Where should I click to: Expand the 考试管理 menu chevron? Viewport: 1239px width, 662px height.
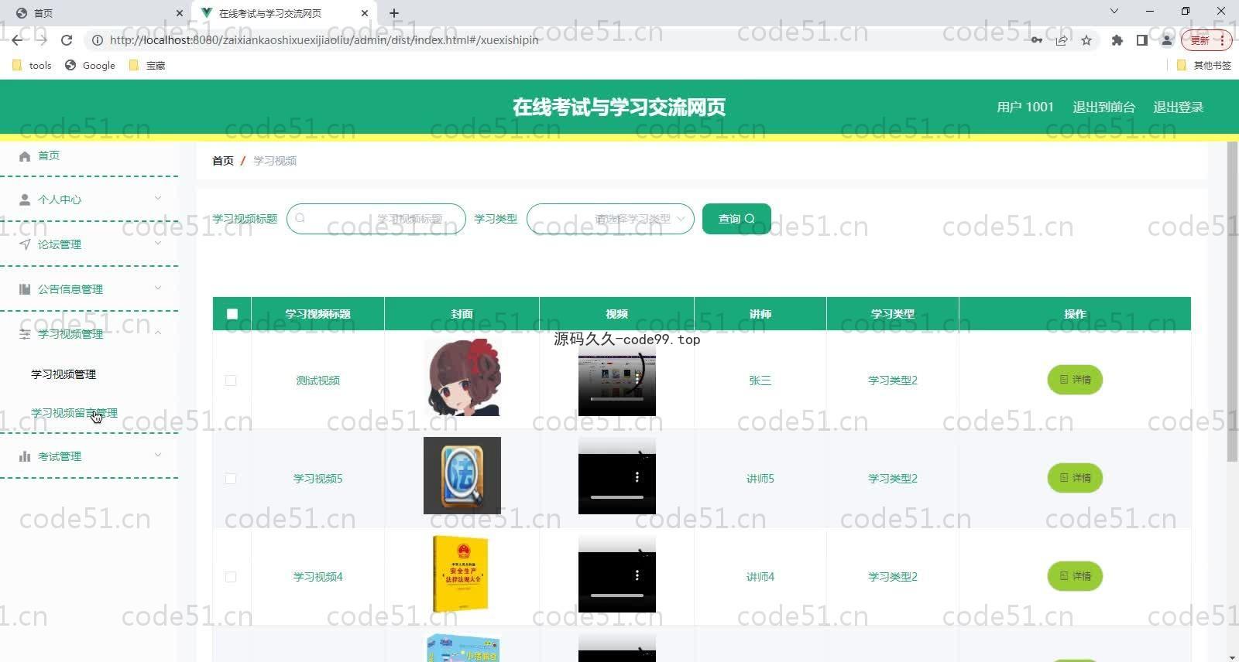click(158, 456)
